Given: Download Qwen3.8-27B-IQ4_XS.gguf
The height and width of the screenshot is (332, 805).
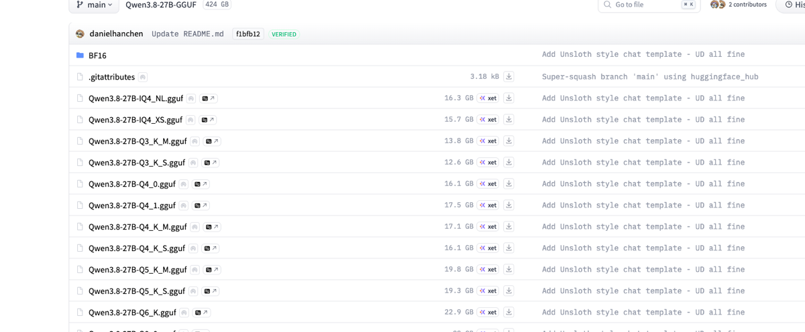Looking at the screenshot, I should pos(508,120).
